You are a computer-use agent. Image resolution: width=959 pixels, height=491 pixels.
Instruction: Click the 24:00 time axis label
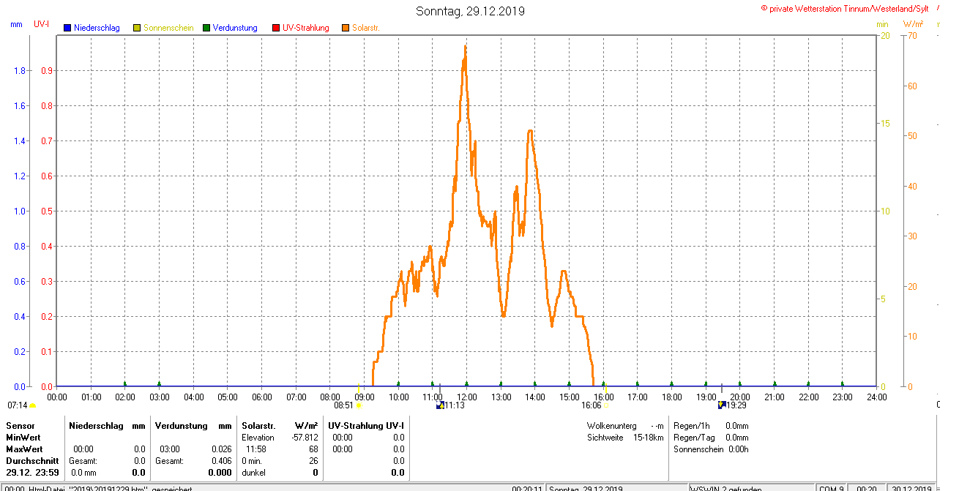[x=876, y=397]
